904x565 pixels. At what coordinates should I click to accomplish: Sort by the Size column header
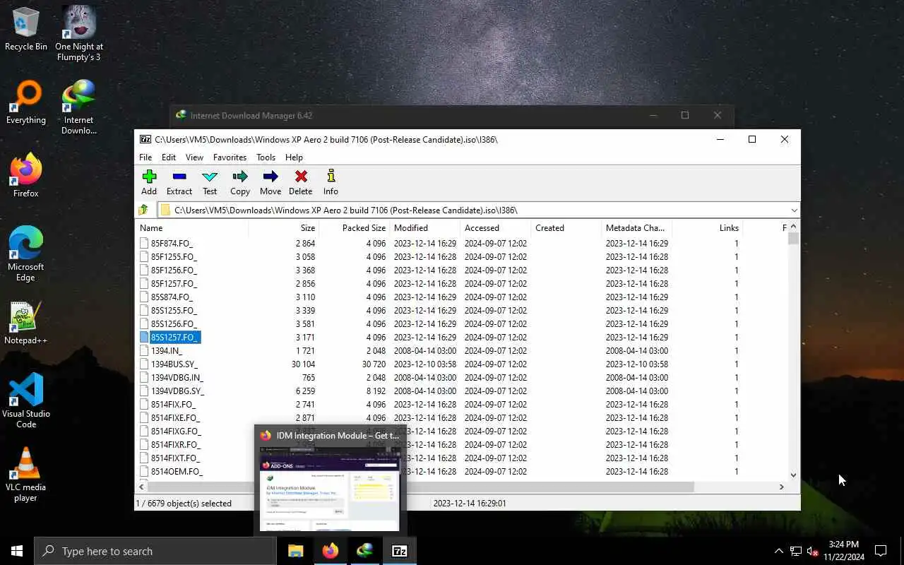click(x=284, y=228)
